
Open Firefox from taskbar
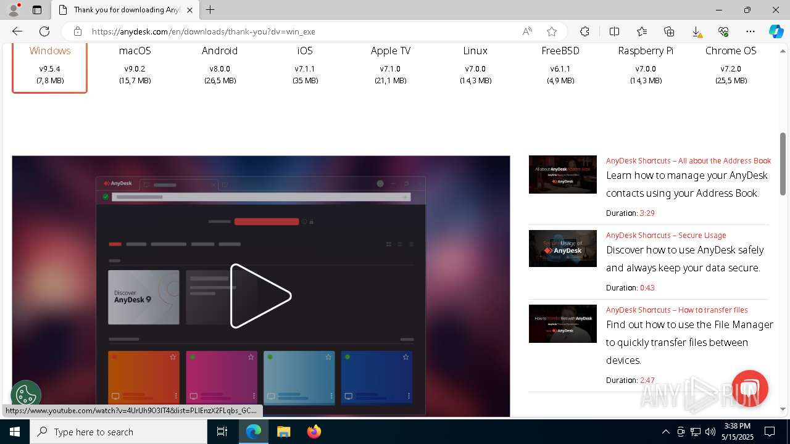314,432
